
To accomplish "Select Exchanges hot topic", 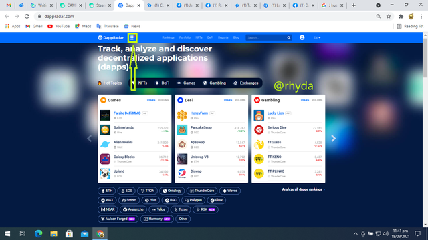I will (x=246, y=83).
